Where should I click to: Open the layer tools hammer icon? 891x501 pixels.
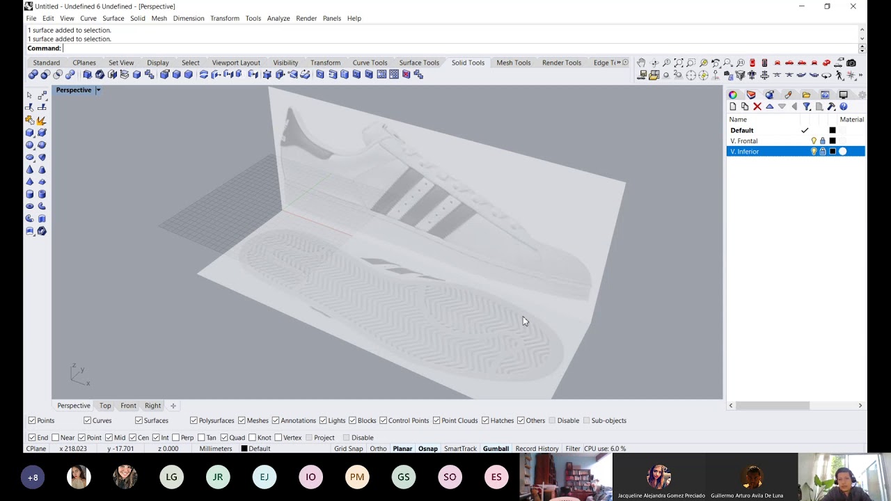click(x=831, y=106)
